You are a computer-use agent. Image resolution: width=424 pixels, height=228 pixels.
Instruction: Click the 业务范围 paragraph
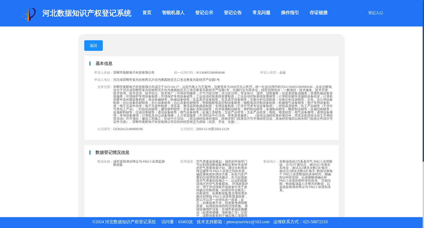pyautogui.click(x=223, y=104)
